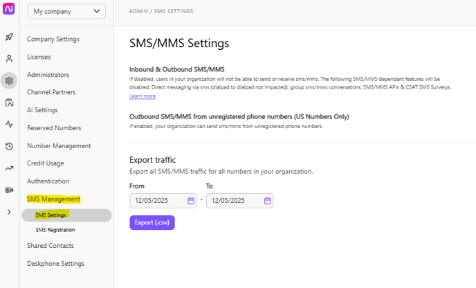Open calendar picker for To date

267,201
